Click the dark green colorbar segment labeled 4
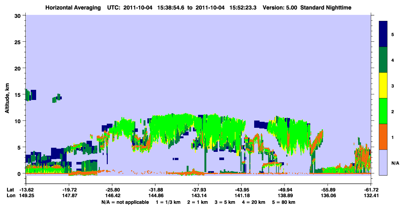Image resolution: width=412 pixels, height=211 pixels. [x=383, y=60]
